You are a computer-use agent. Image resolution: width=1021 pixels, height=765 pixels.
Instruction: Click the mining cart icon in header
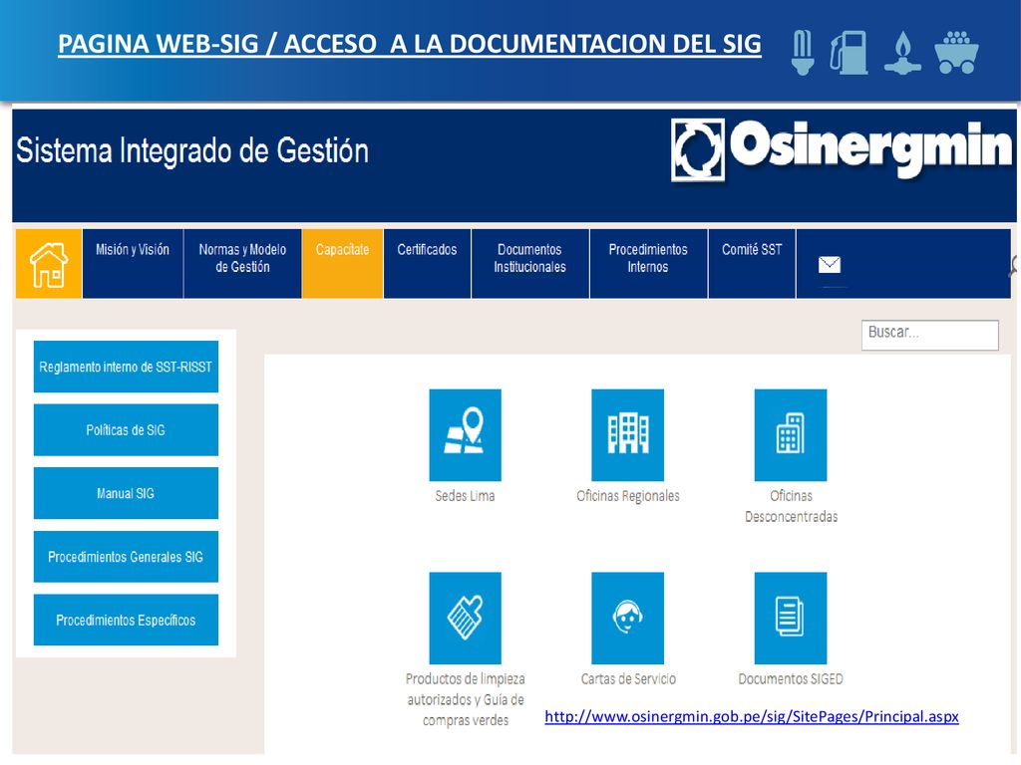[x=956, y=52]
